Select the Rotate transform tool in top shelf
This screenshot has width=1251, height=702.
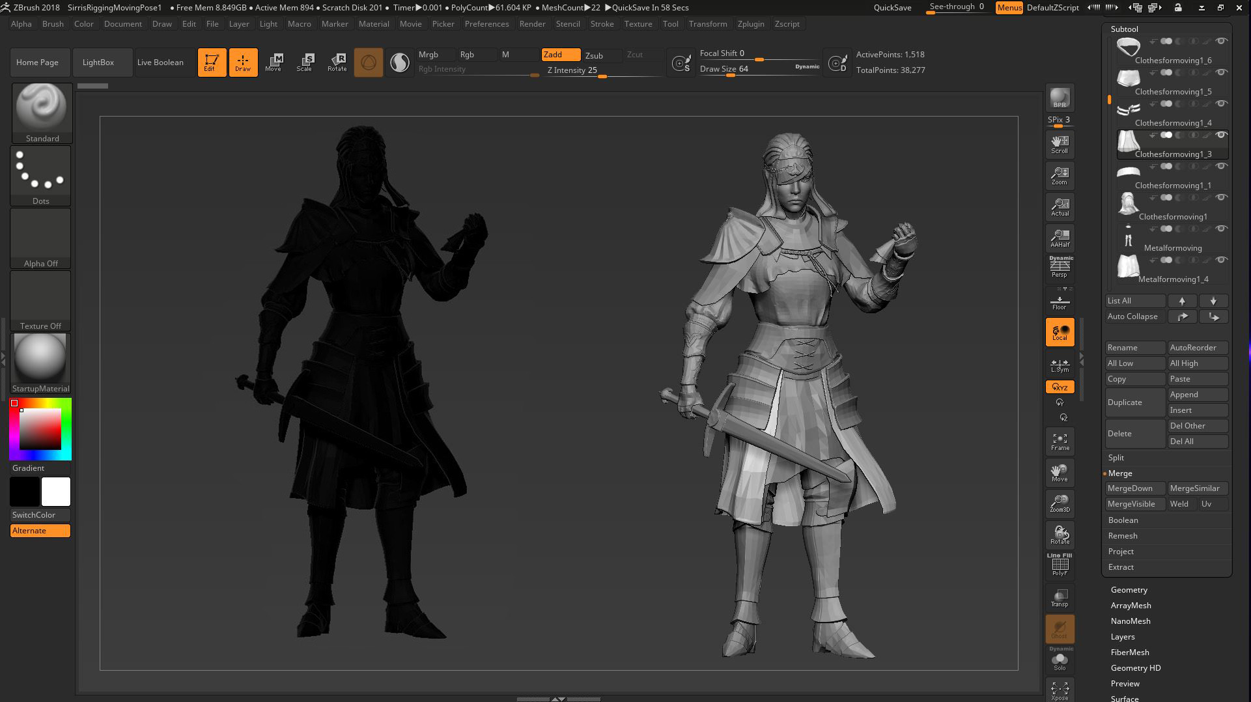pyautogui.click(x=337, y=63)
